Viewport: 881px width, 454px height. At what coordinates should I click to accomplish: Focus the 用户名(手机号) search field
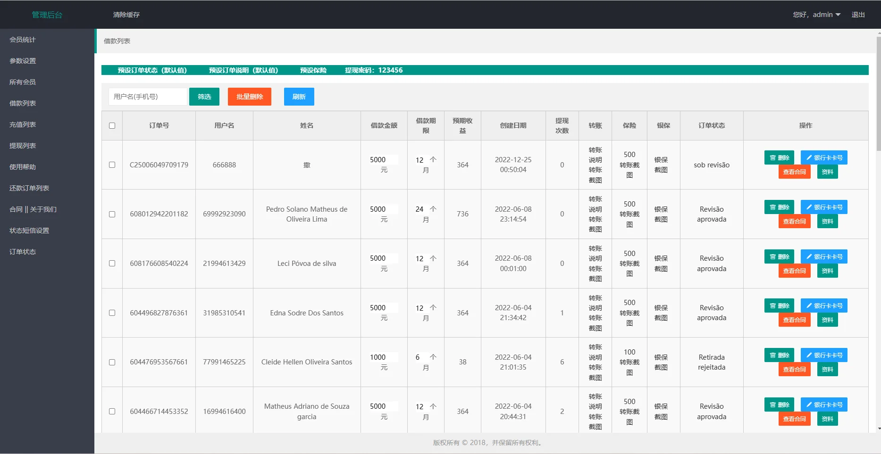148,97
